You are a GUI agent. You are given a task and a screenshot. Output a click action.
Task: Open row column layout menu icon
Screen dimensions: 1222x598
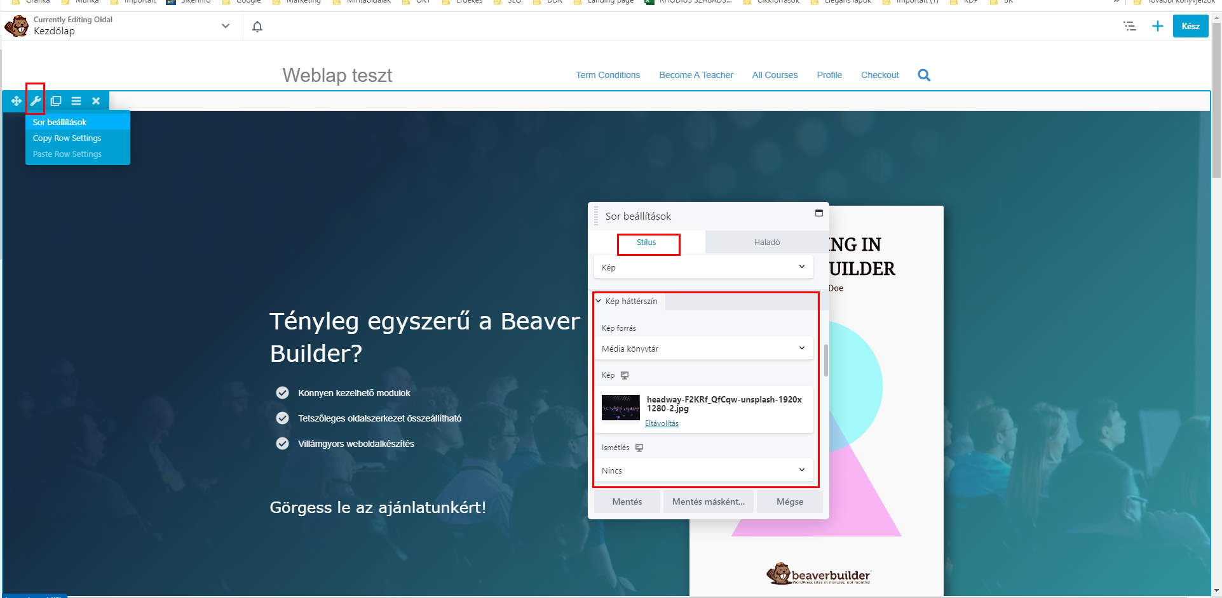[x=76, y=101]
